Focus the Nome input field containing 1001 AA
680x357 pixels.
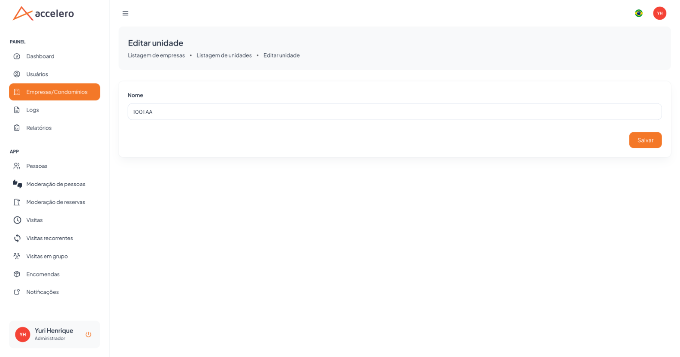click(394, 112)
